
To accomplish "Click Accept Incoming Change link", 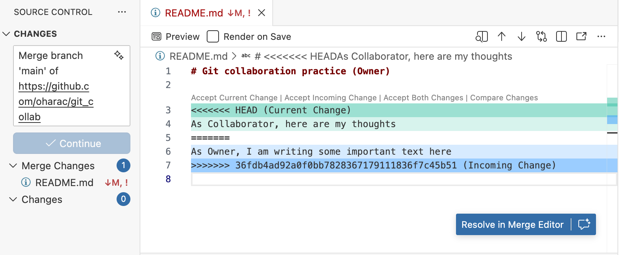I will [x=330, y=98].
